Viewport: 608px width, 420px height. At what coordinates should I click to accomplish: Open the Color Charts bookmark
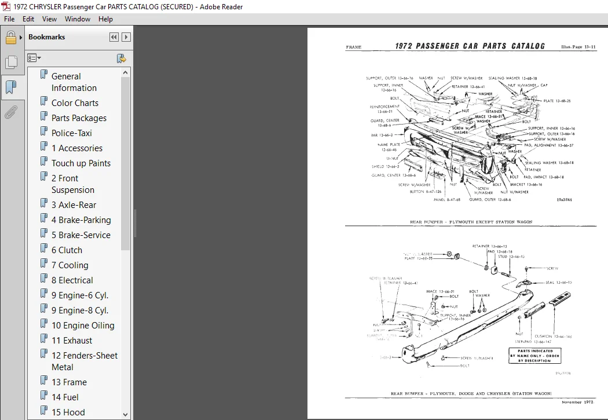(x=75, y=103)
